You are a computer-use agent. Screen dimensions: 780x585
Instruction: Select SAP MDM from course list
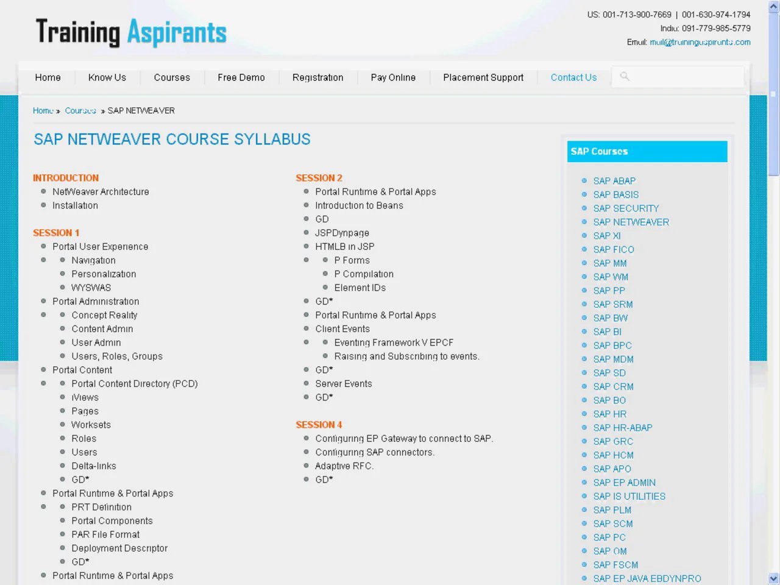[614, 359]
